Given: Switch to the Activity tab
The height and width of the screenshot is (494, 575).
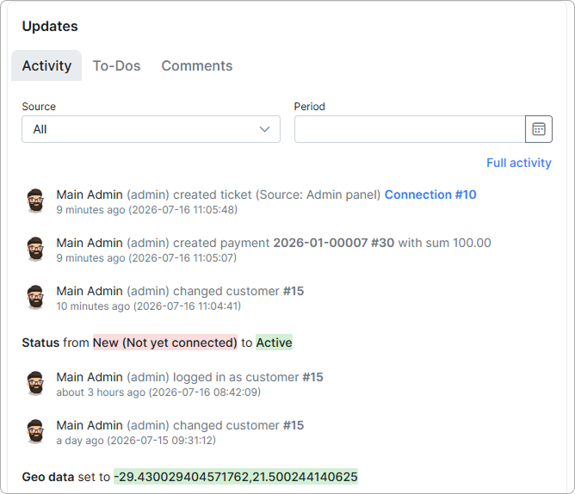Looking at the screenshot, I should tap(46, 65).
